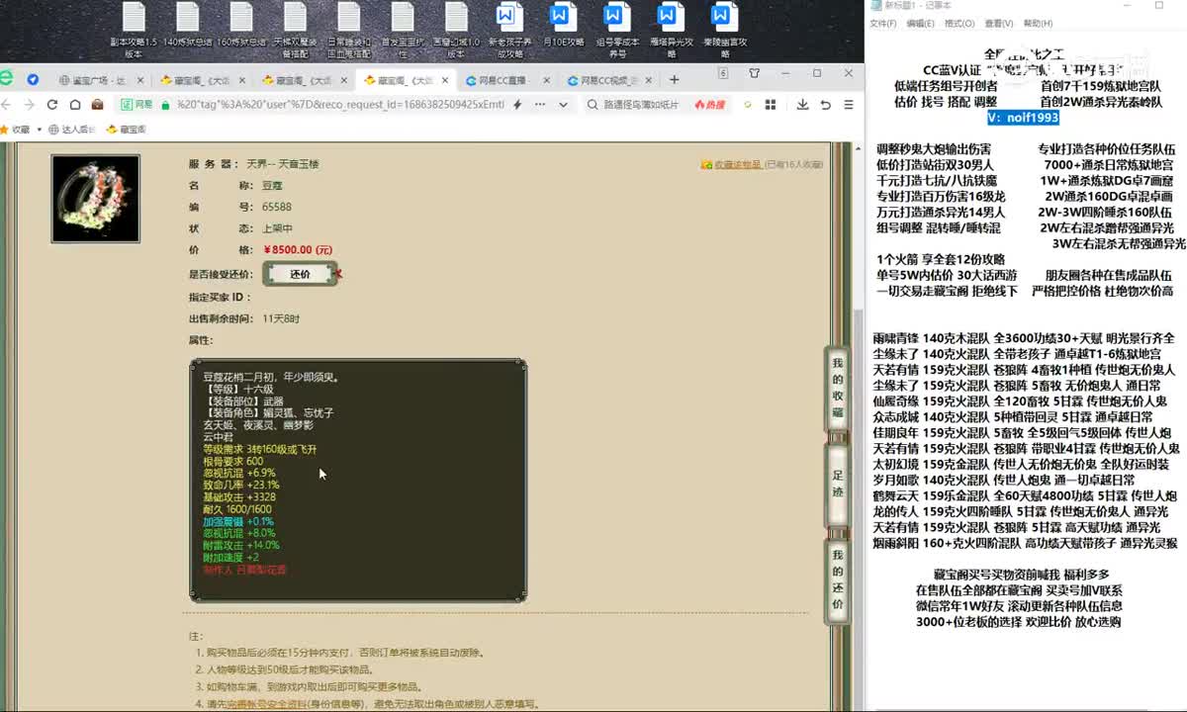Image resolution: width=1187 pixels, height=712 pixels.
Task: Switch to the 网易CC视频 browser tab
Action: click(607, 80)
